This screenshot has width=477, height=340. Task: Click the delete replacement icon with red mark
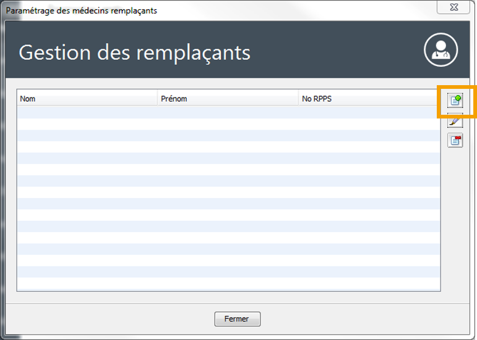(455, 140)
